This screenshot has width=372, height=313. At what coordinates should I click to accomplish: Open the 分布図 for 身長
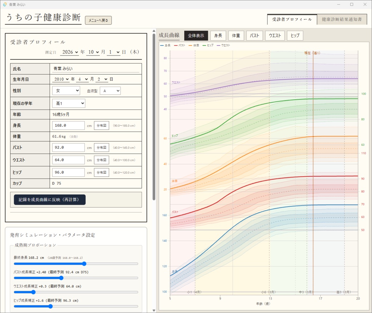tap(102, 125)
